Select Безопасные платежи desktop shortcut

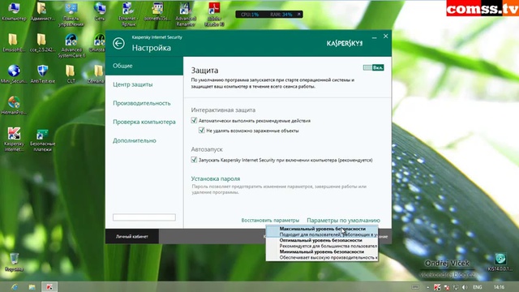point(42,140)
